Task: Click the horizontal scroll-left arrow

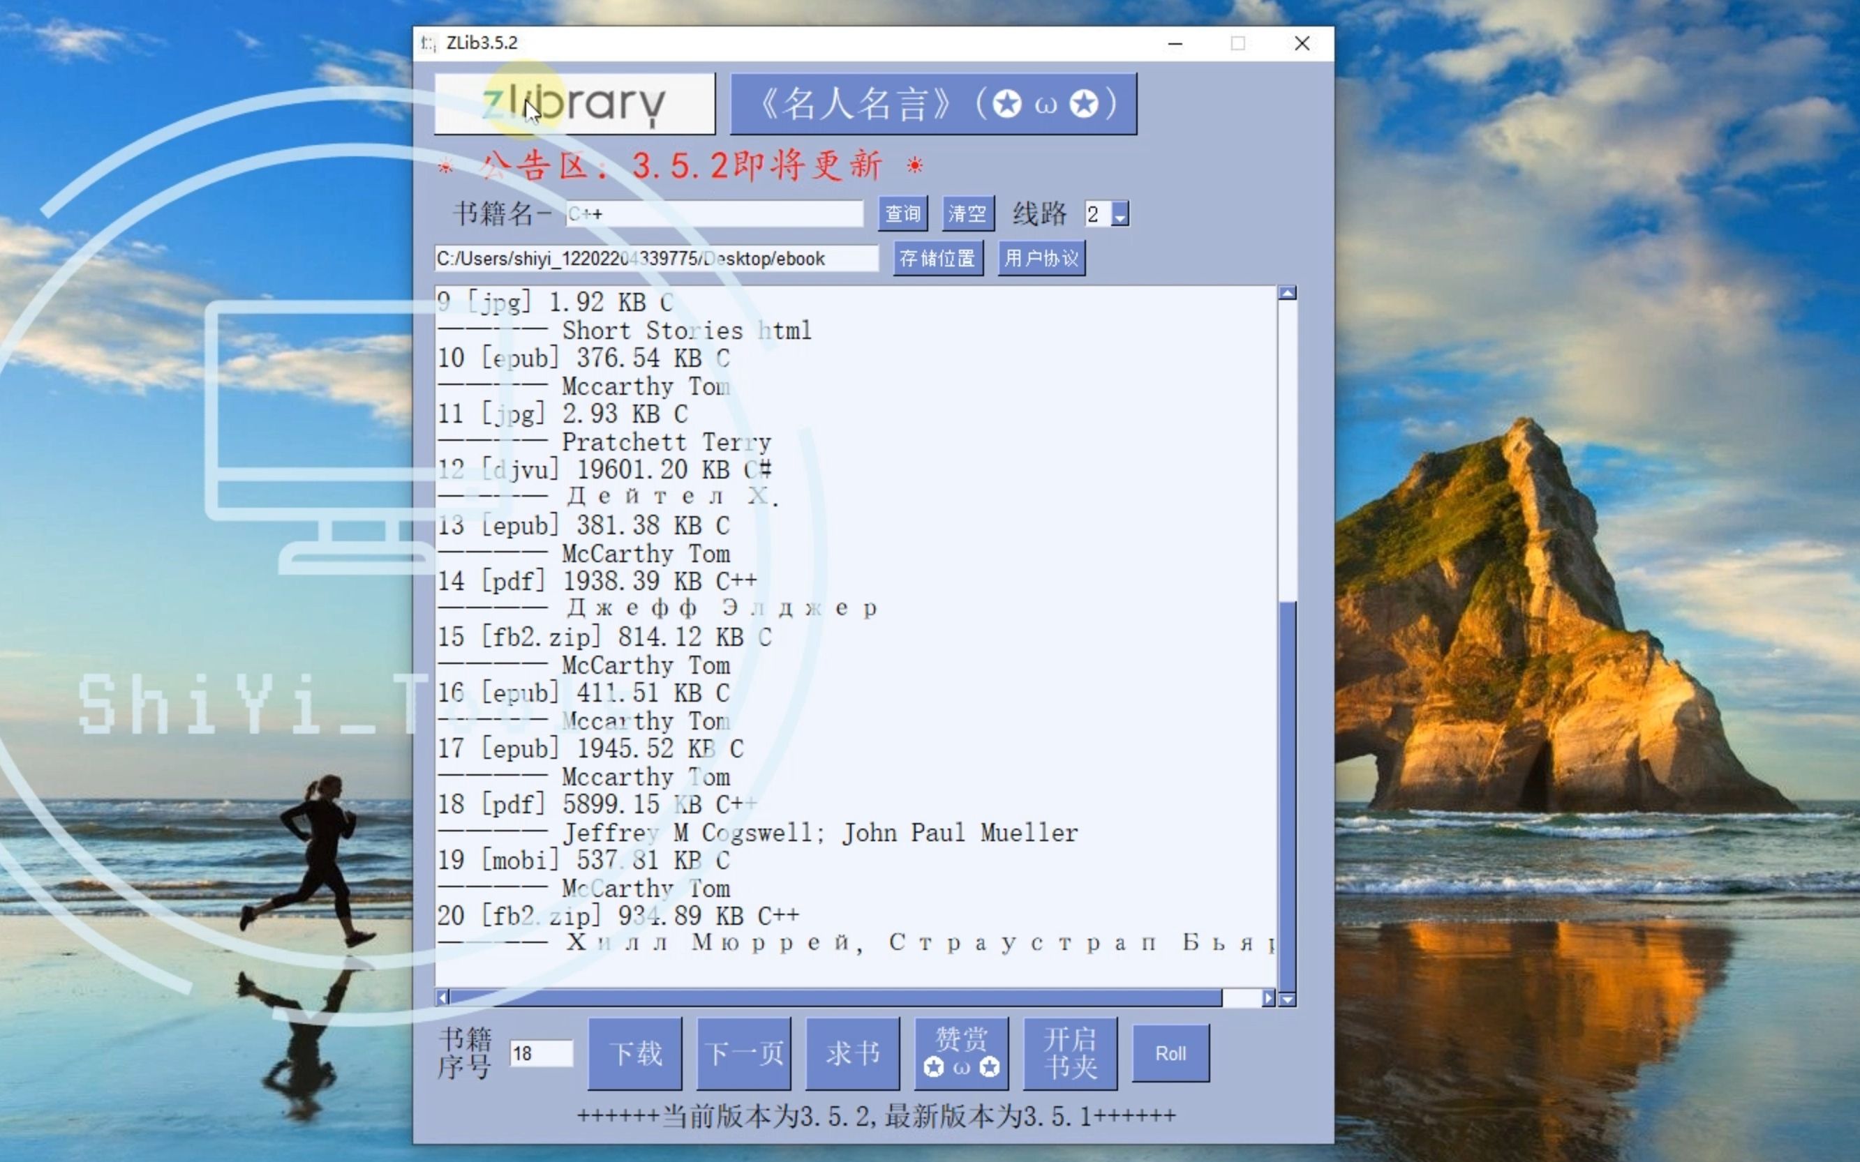Action: (x=442, y=997)
